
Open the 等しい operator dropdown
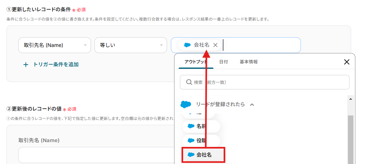pos(131,45)
